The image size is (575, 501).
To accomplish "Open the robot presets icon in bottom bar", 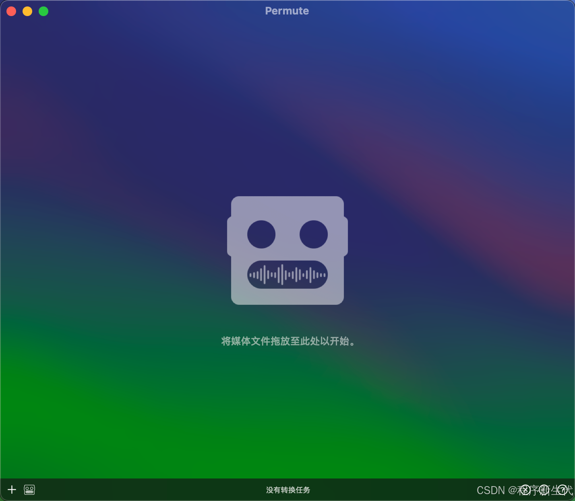I will point(29,489).
